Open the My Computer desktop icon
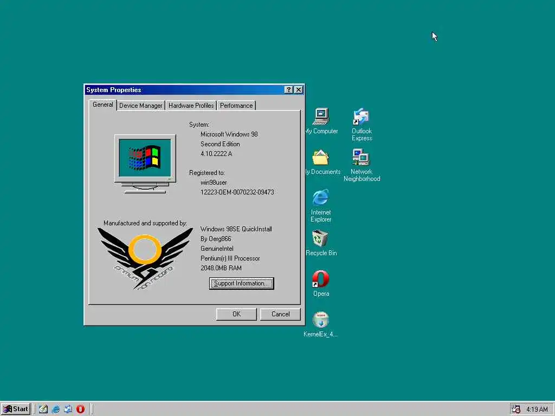This screenshot has width=555, height=416. point(321,121)
